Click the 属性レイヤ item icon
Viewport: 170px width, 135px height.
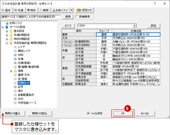(15, 51)
